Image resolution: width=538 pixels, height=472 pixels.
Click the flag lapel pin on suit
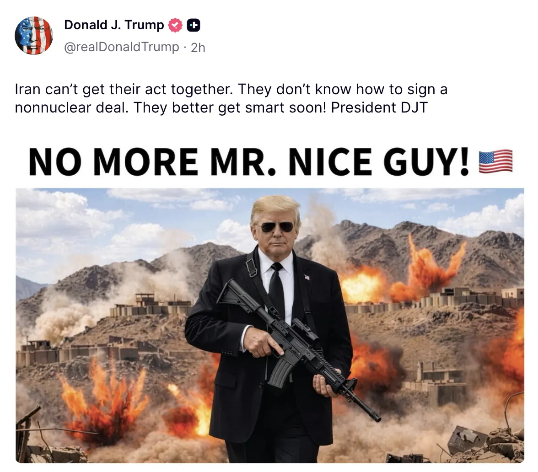tap(307, 277)
